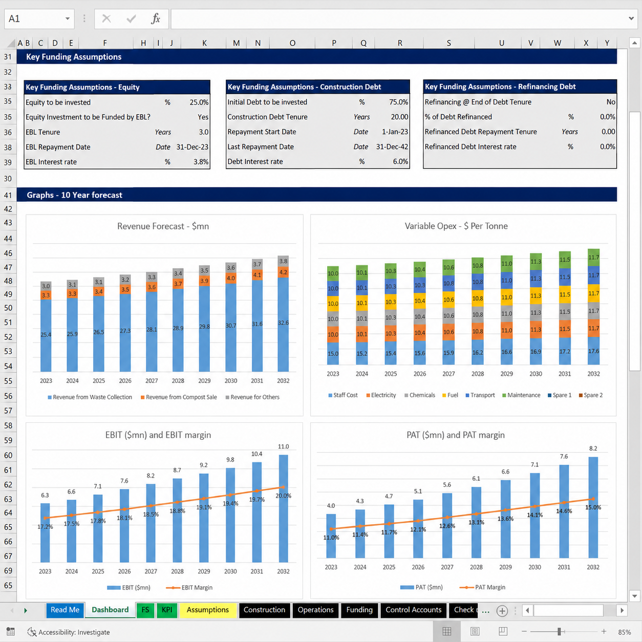Expand the formula bar chevron
This screenshot has width=642, height=642.
(631, 19)
